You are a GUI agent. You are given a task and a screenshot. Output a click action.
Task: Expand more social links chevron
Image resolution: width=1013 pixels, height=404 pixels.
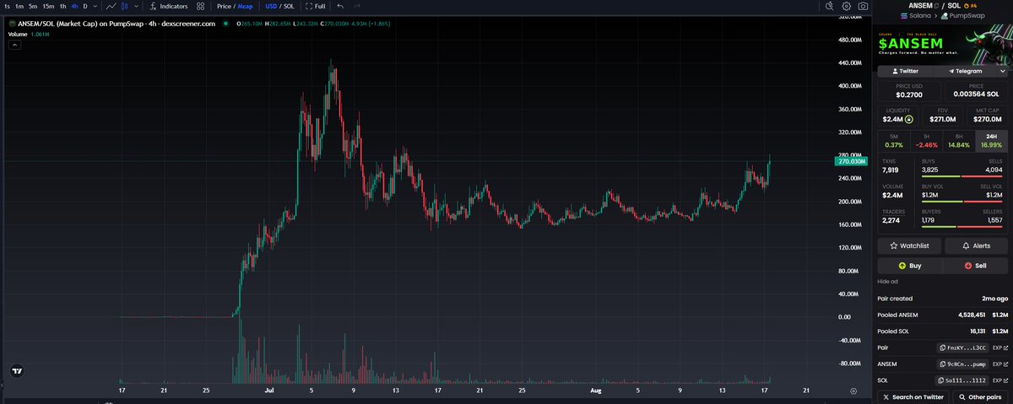[1001, 72]
